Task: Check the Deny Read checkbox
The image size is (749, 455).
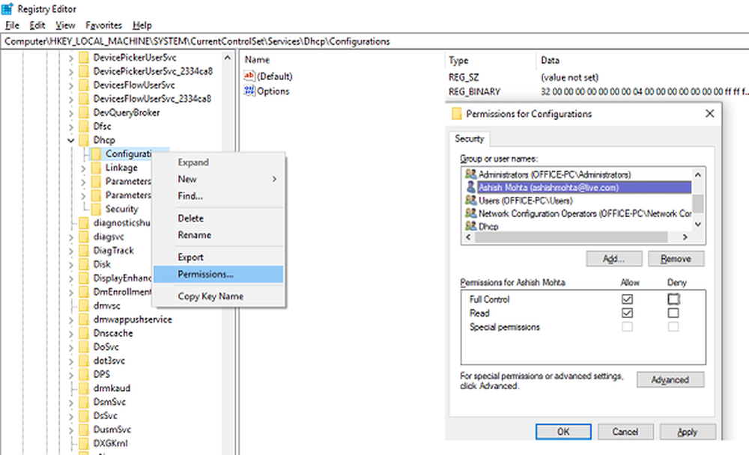Action: tap(674, 313)
